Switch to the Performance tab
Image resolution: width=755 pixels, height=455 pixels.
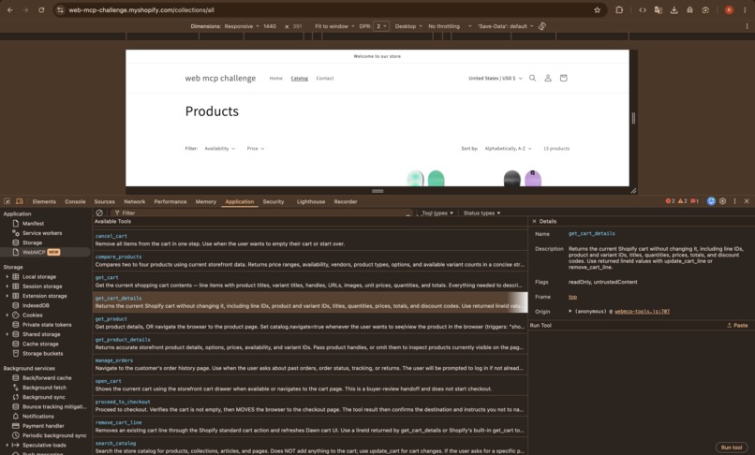point(170,201)
